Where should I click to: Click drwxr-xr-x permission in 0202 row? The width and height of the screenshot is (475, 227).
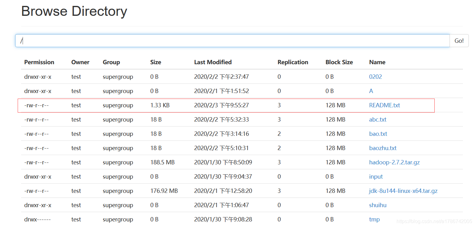(x=38, y=77)
